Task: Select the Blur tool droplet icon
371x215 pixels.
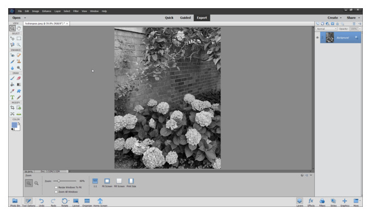Action: (x=13, y=68)
